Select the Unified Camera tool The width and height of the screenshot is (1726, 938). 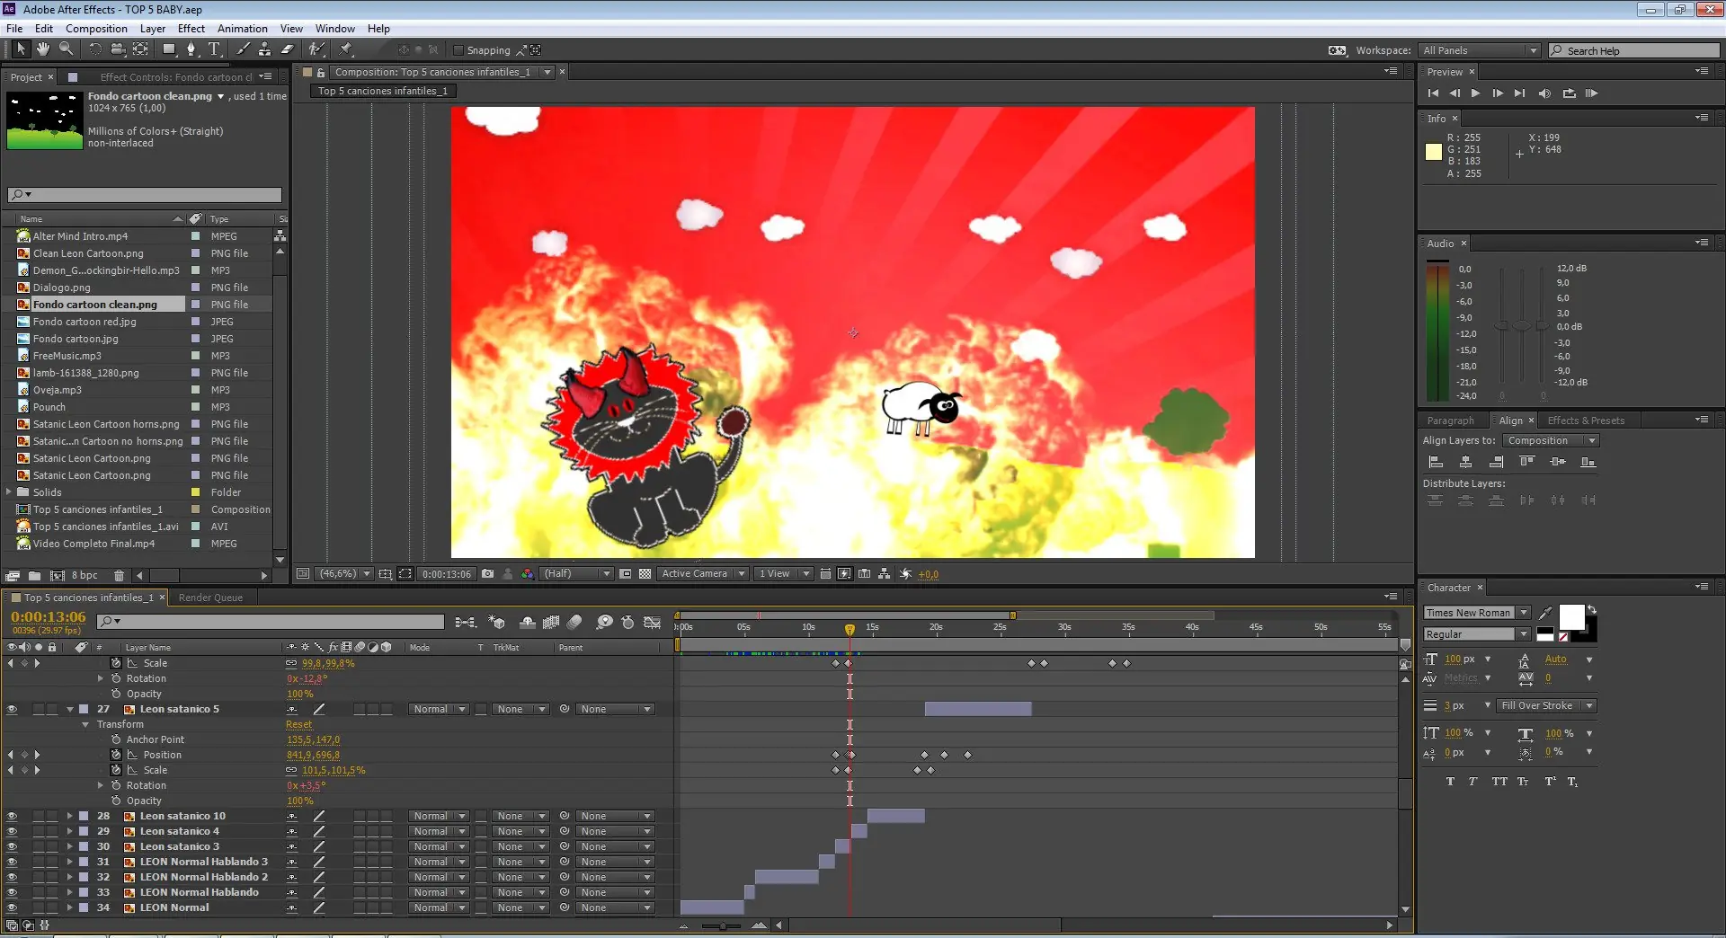click(120, 49)
